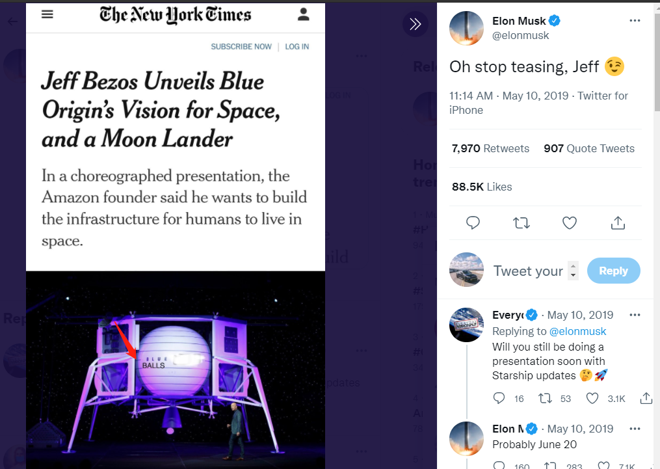Retweet the Starship updates reply
Screen dimensions: 660x469
pos(545,398)
